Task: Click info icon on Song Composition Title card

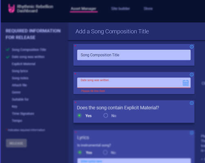Action: pyautogui.click(x=192, y=47)
